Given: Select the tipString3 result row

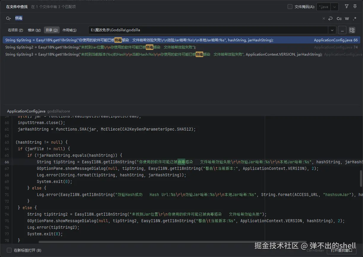Looking at the screenshot, I should click(x=181, y=54).
